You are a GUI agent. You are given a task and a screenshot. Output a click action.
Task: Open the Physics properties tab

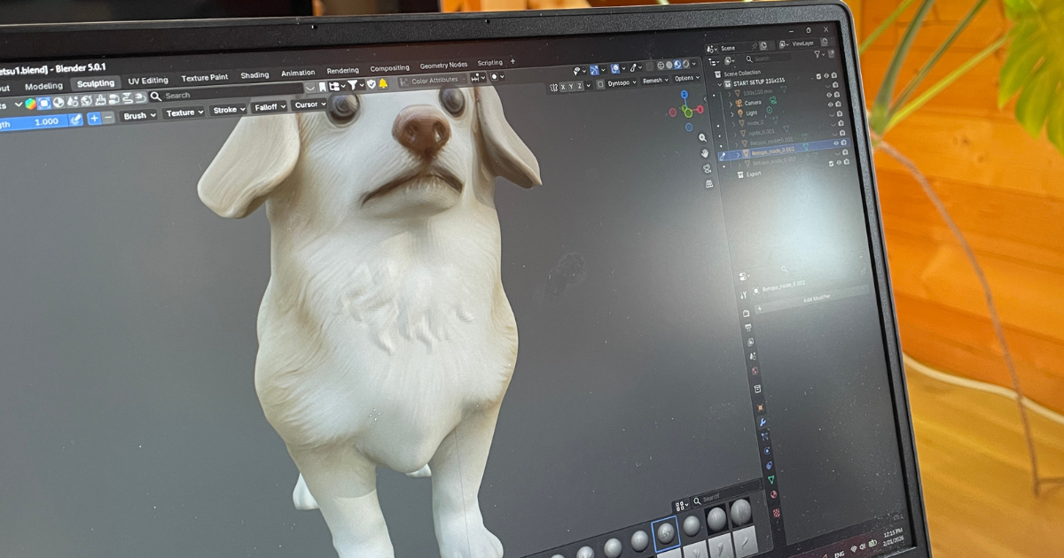coord(767,451)
